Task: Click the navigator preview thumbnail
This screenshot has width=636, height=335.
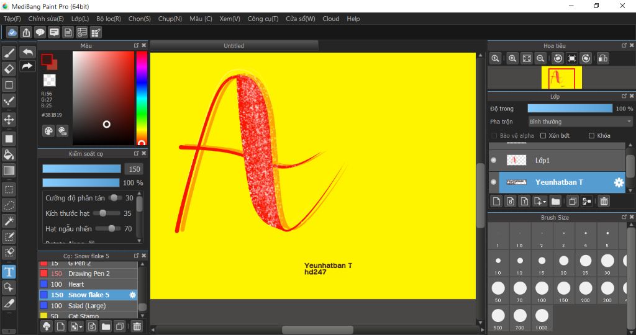Action: tap(561, 78)
